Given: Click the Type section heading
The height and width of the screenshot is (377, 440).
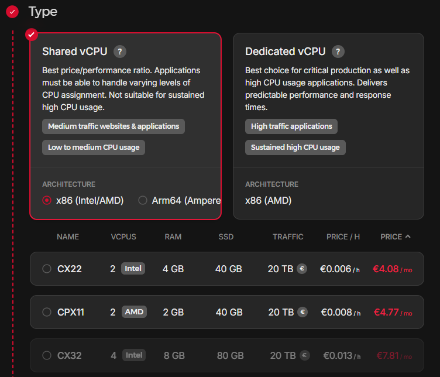Looking at the screenshot, I should pyautogui.click(x=43, y=11).
